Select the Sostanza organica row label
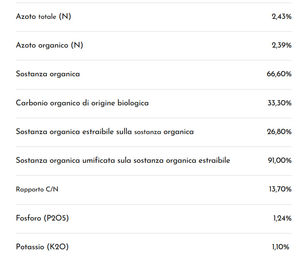This screenshot has width=308, height=261. tap(48, 74)
